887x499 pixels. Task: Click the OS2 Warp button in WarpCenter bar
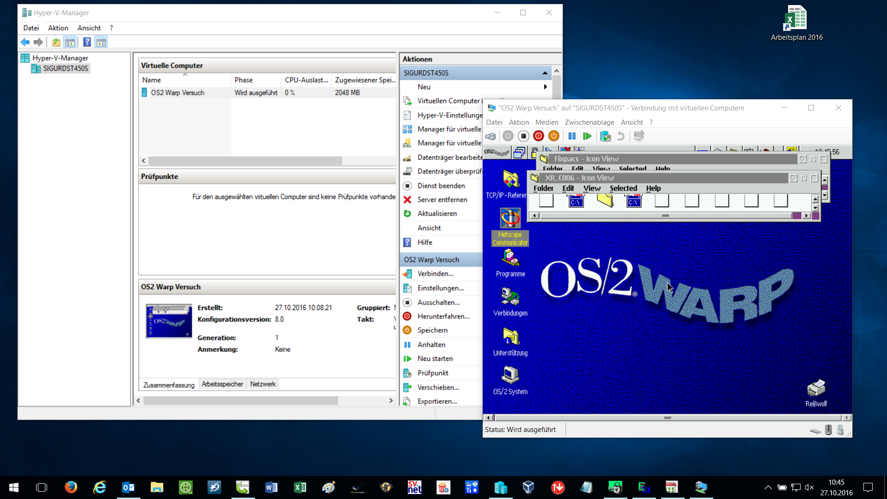click(x=496, y=152)
